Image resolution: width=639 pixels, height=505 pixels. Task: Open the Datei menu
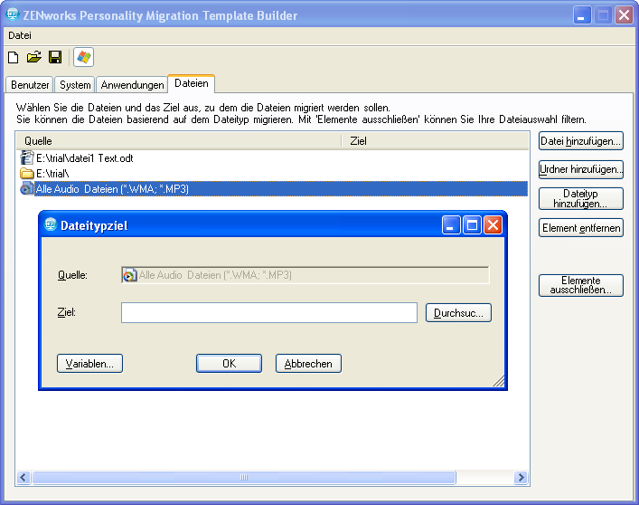click(20, 35)
